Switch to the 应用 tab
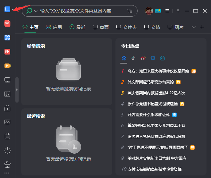 click(54, 27)
